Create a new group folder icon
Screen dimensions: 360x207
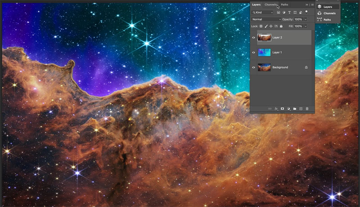(x=295, y=109)
